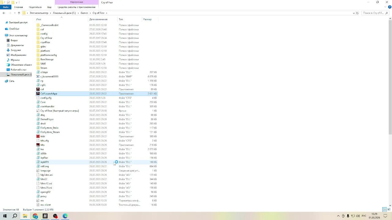
Task: Open OneDrive in the navigation pane
Action: pos(14,29)
